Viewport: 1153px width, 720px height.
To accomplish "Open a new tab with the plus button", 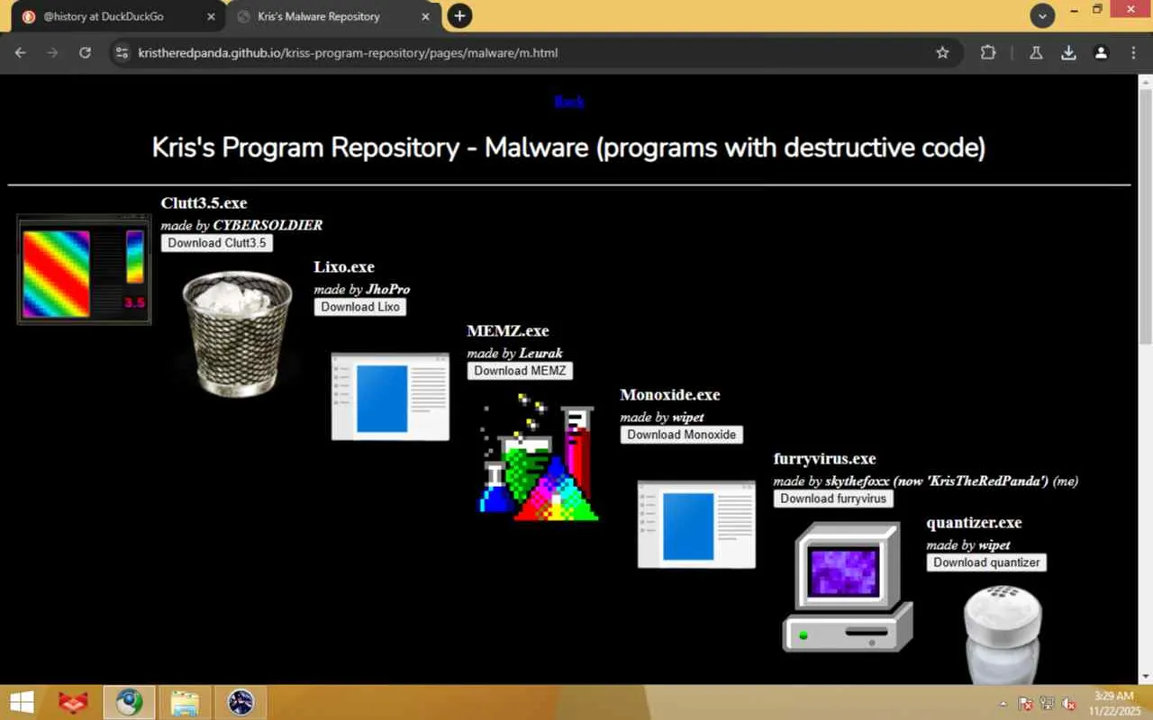I will coord(459,16).
